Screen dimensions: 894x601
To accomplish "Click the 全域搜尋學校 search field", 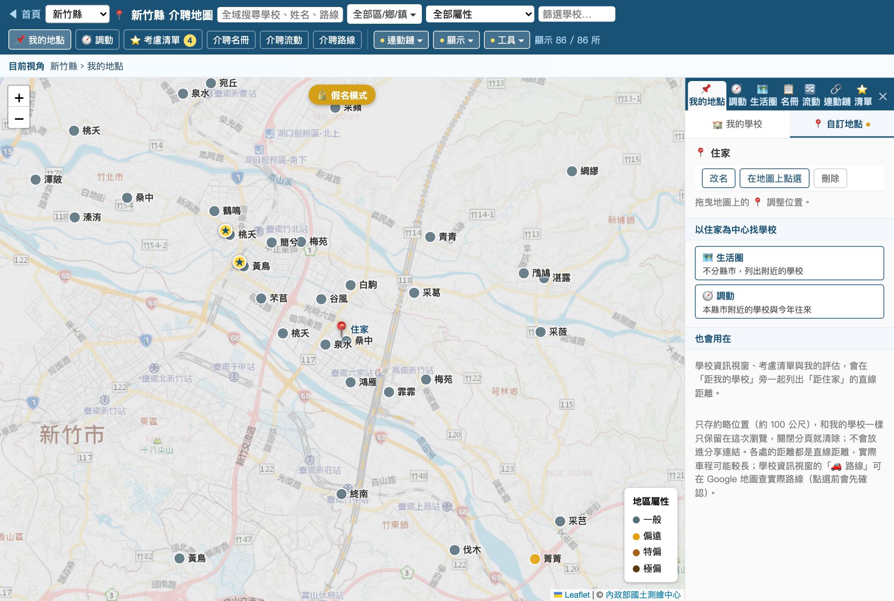I will (x=280, y=14).
